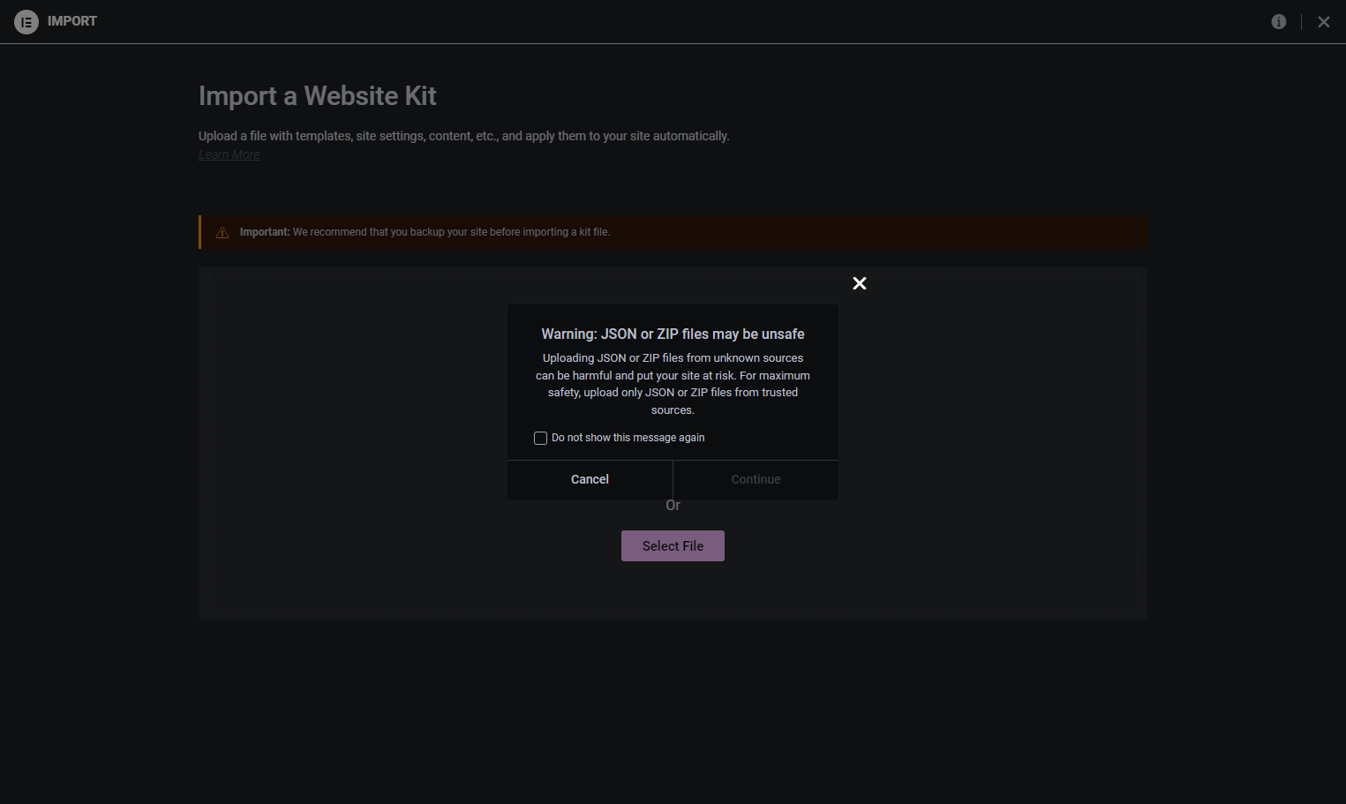Click the 'Import a Website Kit' heading
This screenshot has height=804, width=1346.
click(x=318, y=95)
